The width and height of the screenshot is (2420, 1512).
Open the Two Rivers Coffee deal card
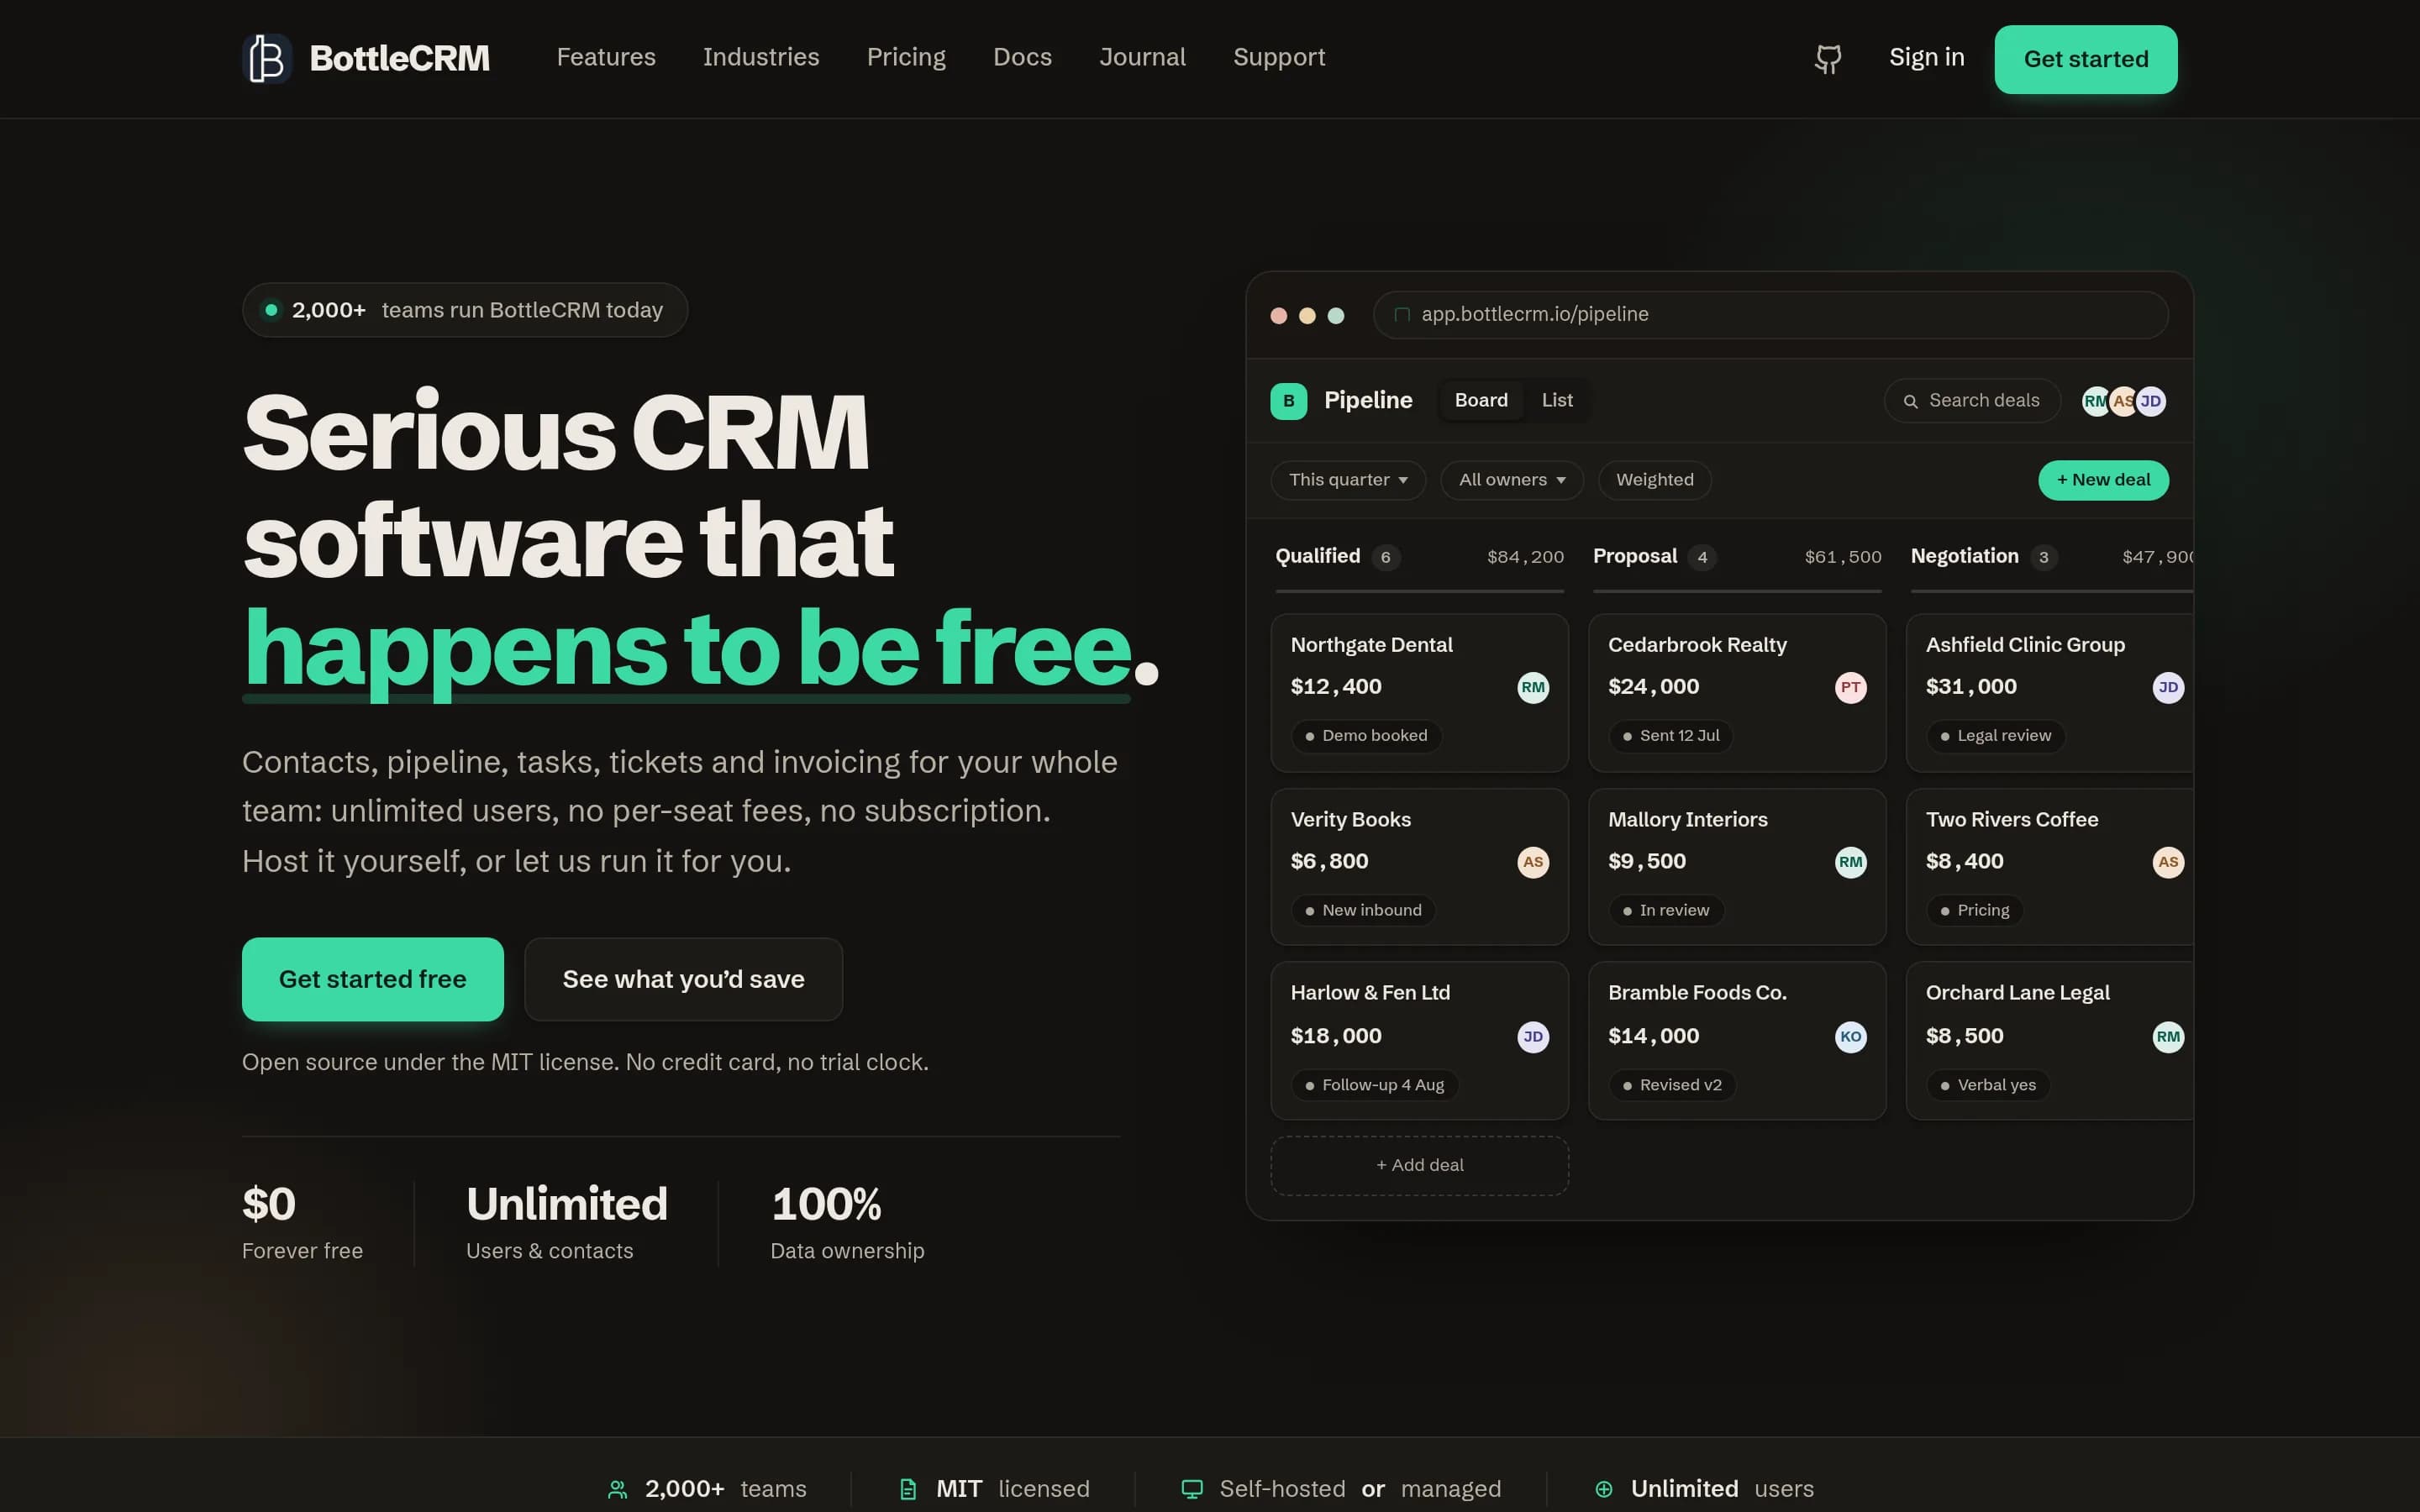pos(2050,867)
